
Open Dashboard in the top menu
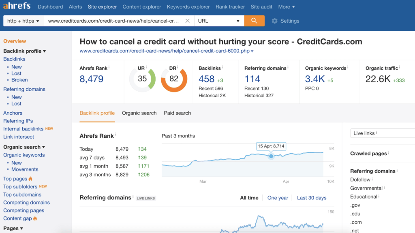[x=50, y=6]
